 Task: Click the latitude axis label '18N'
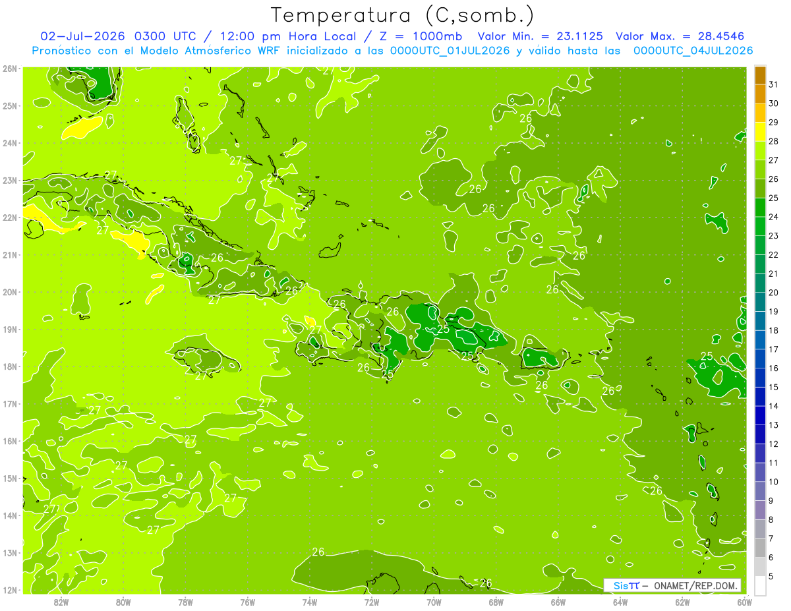tap(10, 366)
